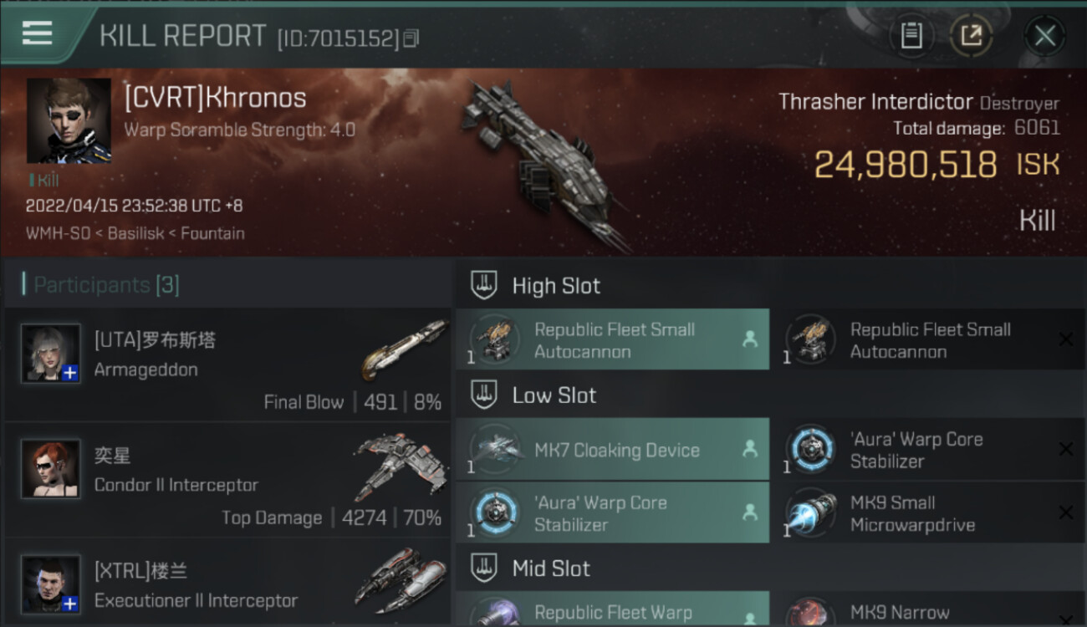Share the kill report

[971, 35]
